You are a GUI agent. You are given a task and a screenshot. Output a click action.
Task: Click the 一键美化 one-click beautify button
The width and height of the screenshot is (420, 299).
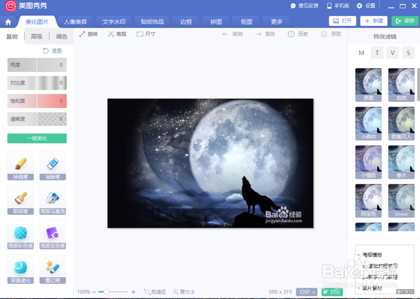[x=37, y=138]
